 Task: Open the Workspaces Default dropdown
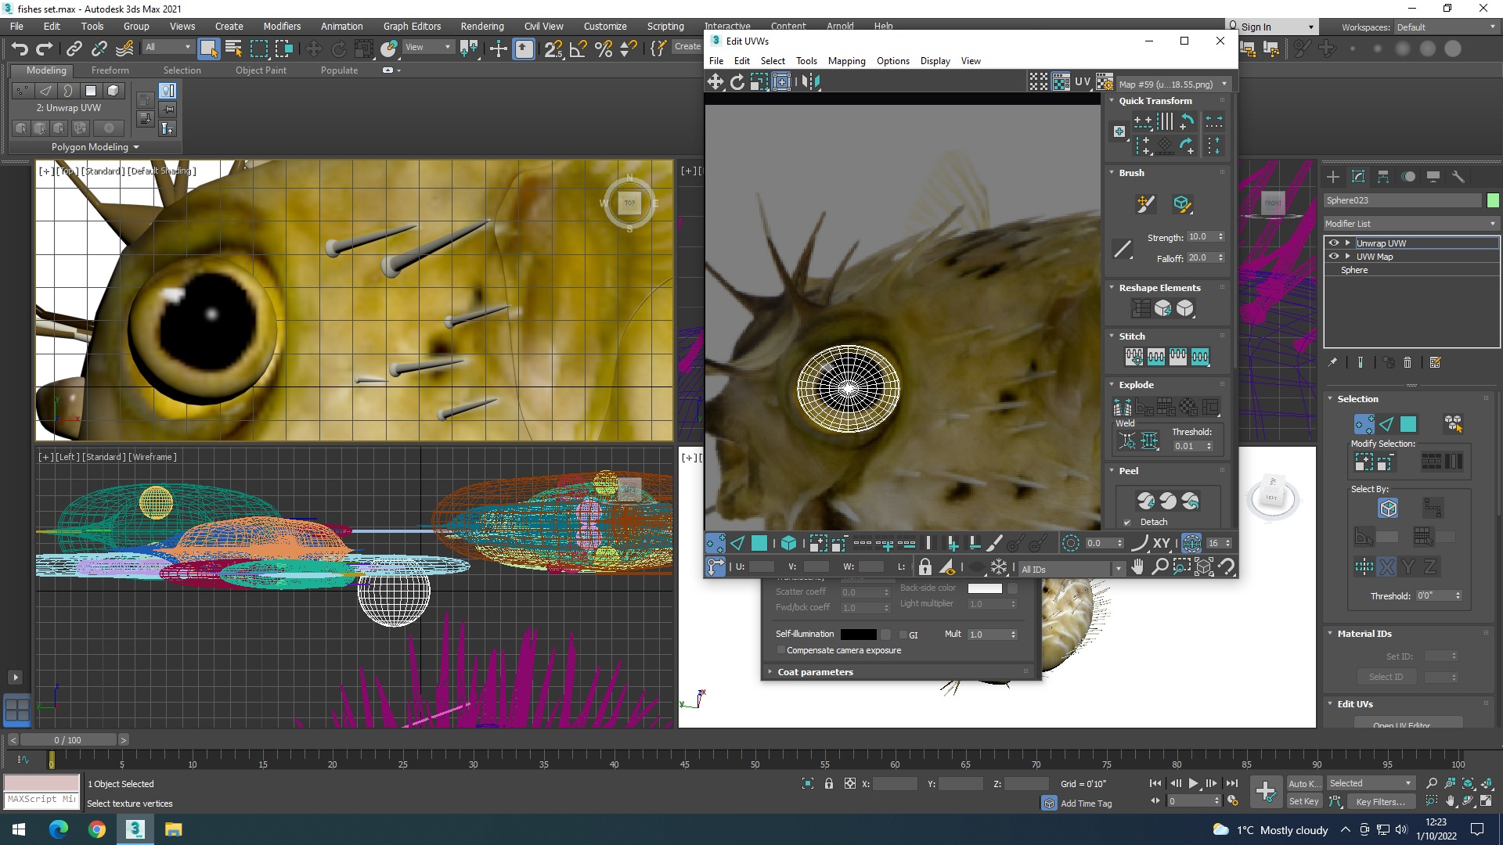[1446, 27]
